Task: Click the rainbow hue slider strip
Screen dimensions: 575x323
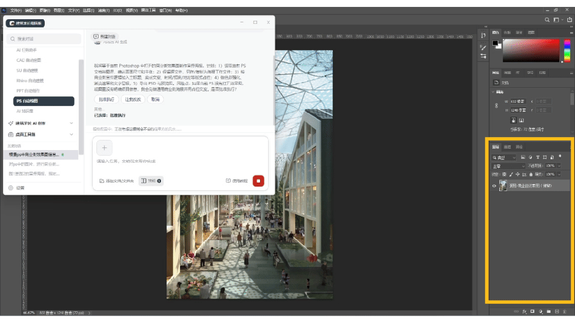Action: pyautogui.click(x=567, y=51)
